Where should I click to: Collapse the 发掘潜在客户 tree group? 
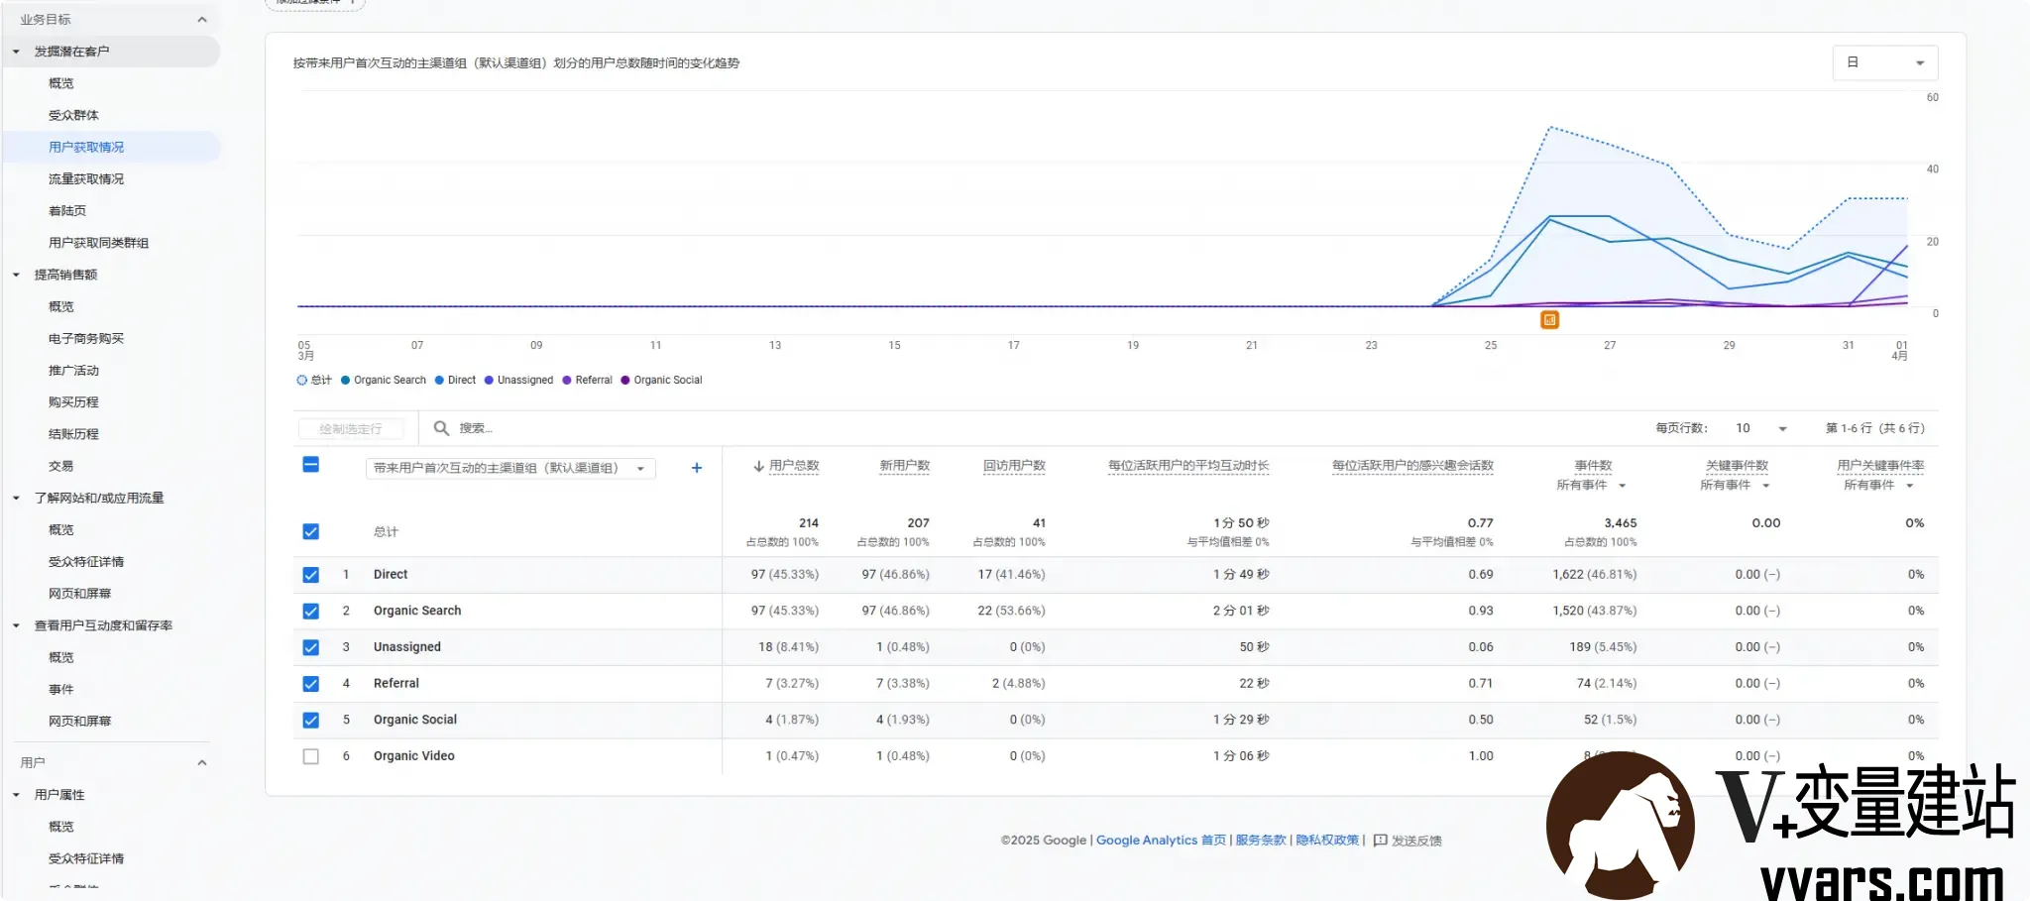pyautogui.click(x=16, y=52)
